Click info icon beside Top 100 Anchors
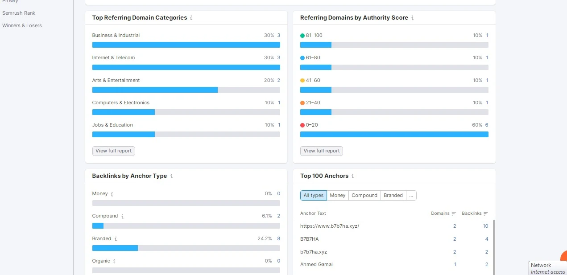567x275 pixels. point(353,176)
